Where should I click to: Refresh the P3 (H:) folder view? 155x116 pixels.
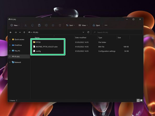88,32
